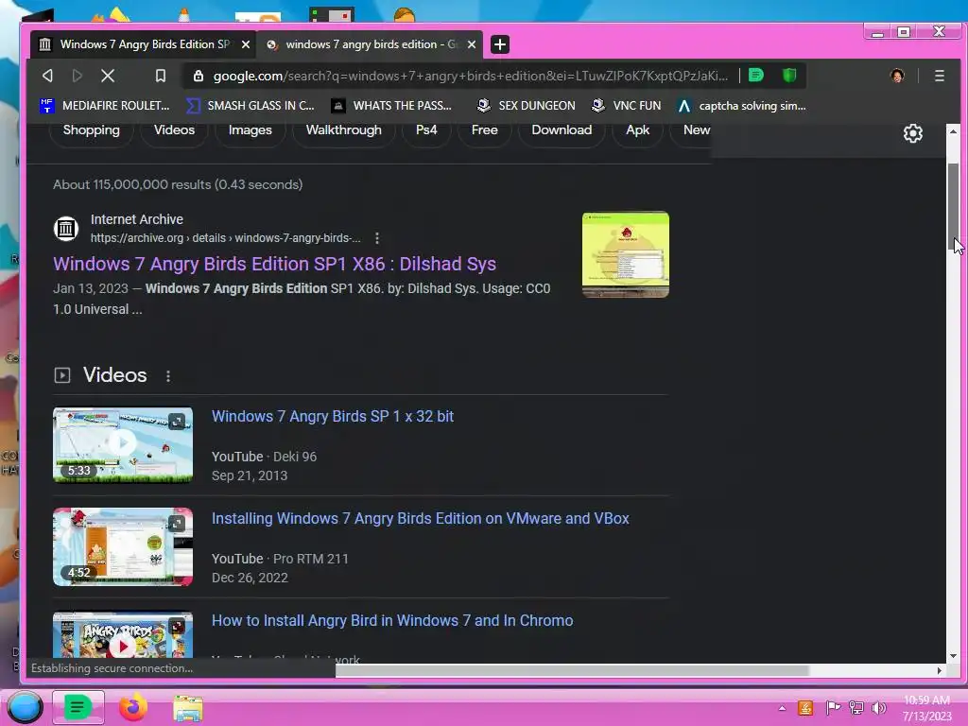968x726 pixels.
Task: Open 'Windows 7 Angry Birds SP 1 x 32 bit' video
Action: pyautogui.click(x=333, y=416)
